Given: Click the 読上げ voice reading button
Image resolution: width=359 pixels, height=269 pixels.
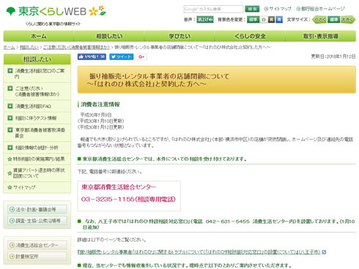Looking at the screenshot, I should click(205, 20).
